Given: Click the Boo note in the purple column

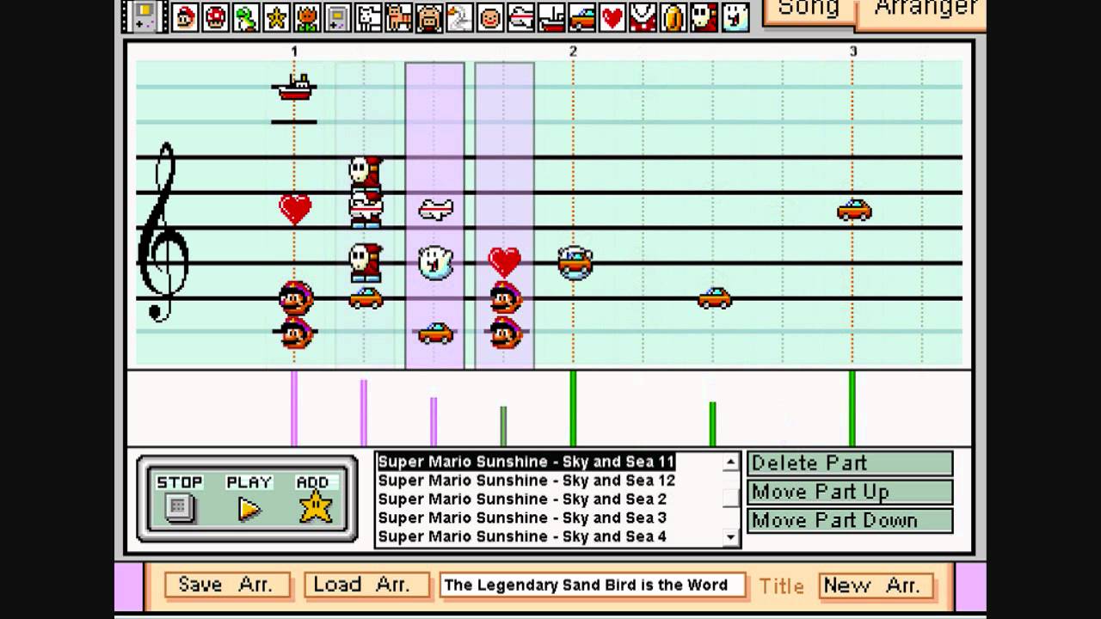Looking at the screenshot, I should pyautogui.click(x=436, y=262).
